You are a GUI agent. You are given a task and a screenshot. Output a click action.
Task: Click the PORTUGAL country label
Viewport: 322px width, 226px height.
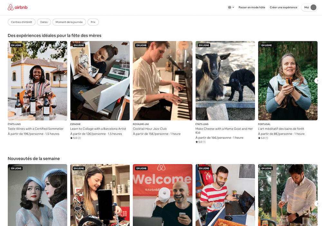tap(264, 124)
